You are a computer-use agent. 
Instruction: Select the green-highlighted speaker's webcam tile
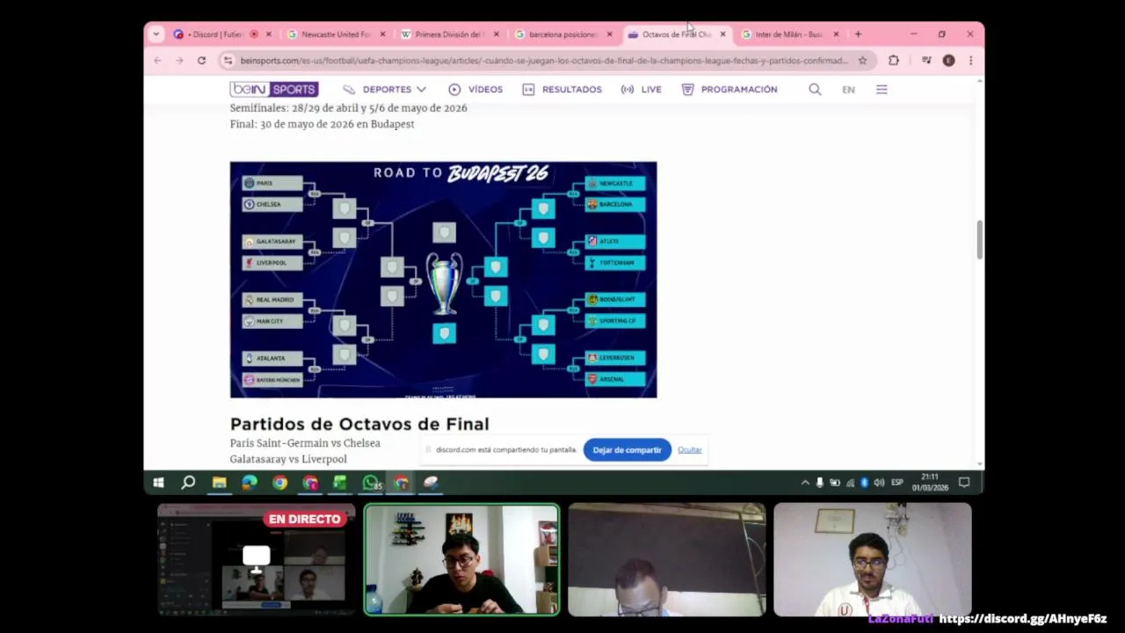(x=461, y=560)
